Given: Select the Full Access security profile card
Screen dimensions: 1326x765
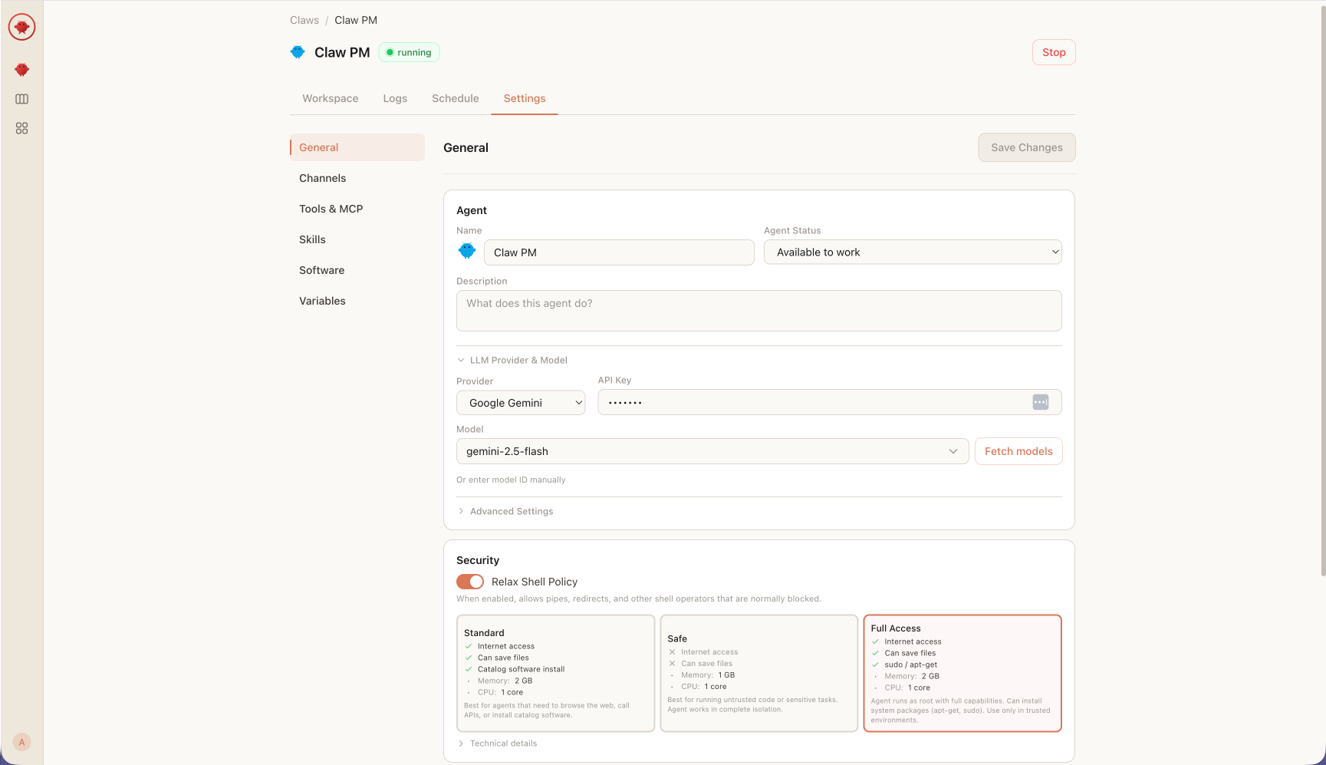Looking at the screenshot, I should 962,673.
